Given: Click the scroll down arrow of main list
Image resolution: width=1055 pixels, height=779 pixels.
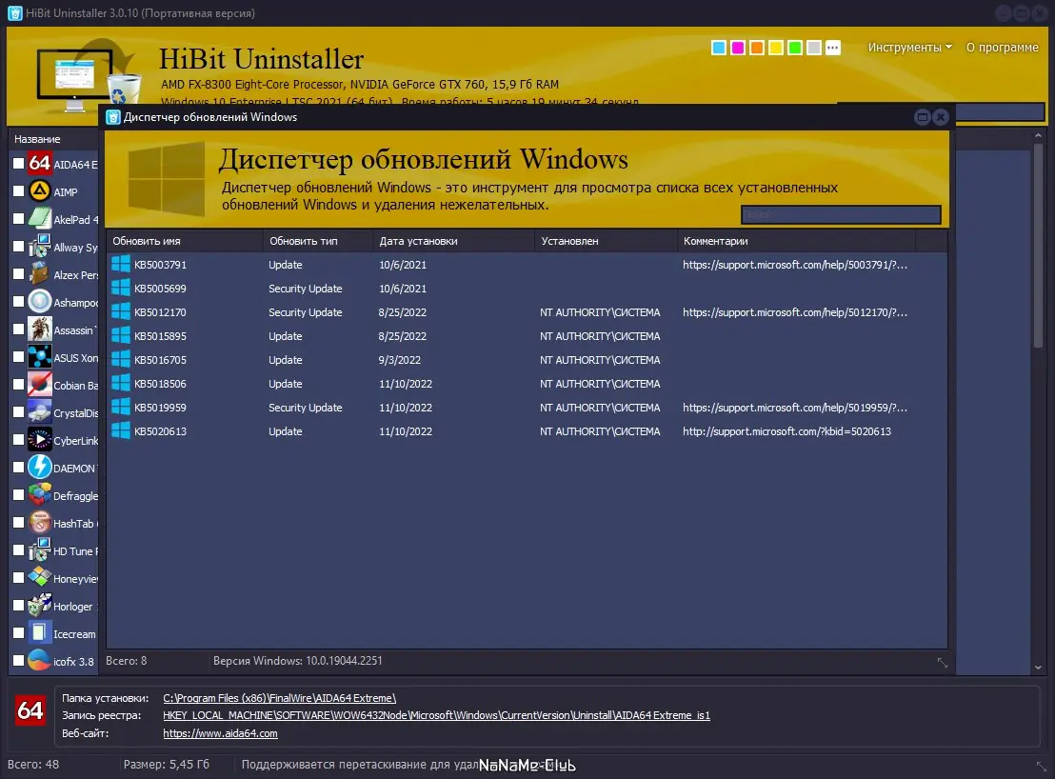Looking at the screenshot, I should click(1038, 668).
